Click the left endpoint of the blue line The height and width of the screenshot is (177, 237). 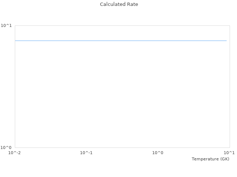click(16, 41)
